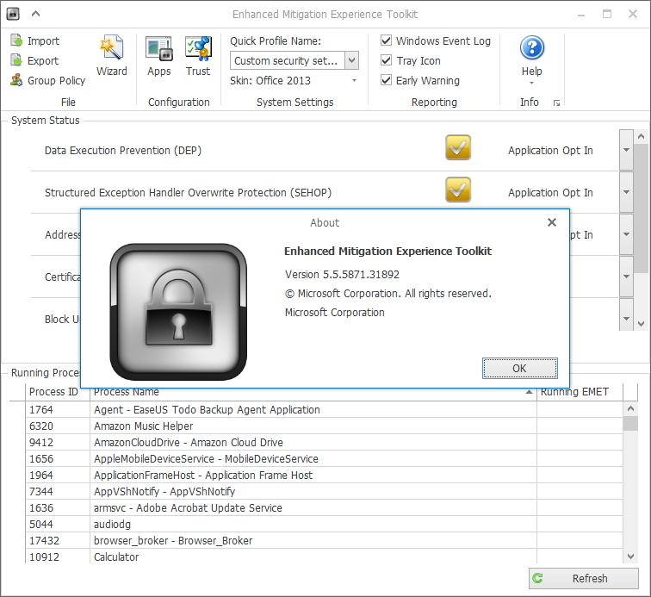The height and width of the screenshot is (597, 651).
Task: Select the AmazonCloudDrive process row
Action: 324,442
